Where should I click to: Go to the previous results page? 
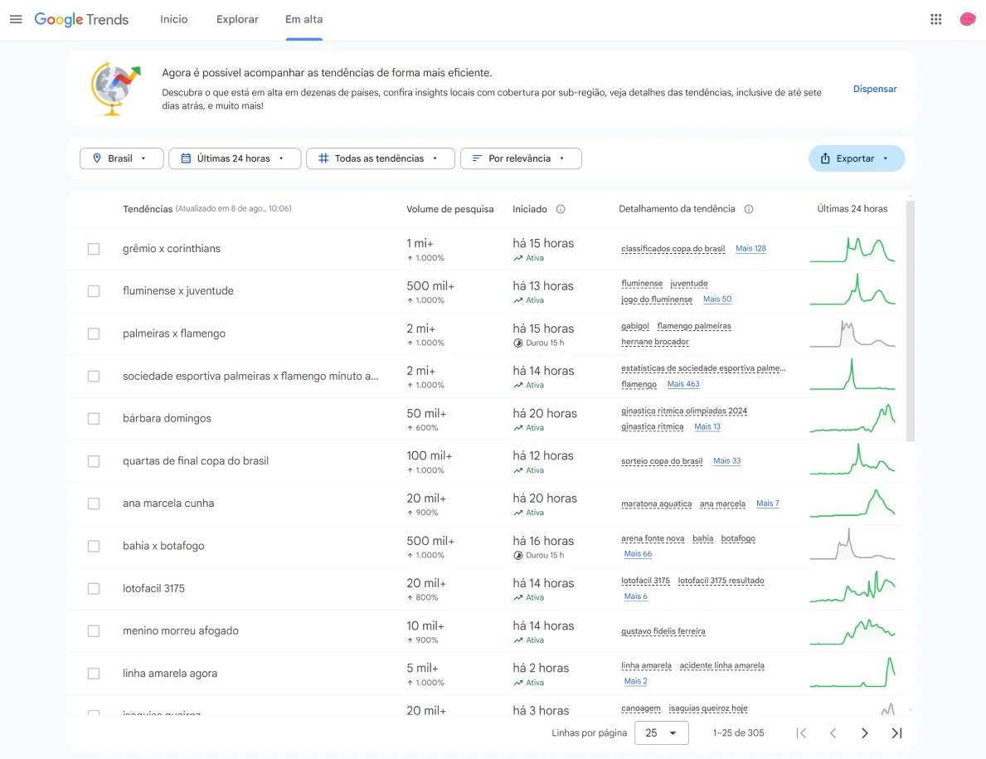(833, 733)
